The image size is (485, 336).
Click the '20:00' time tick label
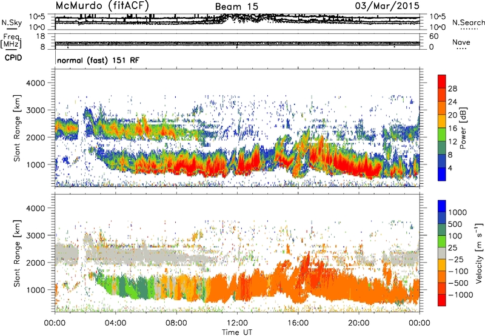point(359,323)
